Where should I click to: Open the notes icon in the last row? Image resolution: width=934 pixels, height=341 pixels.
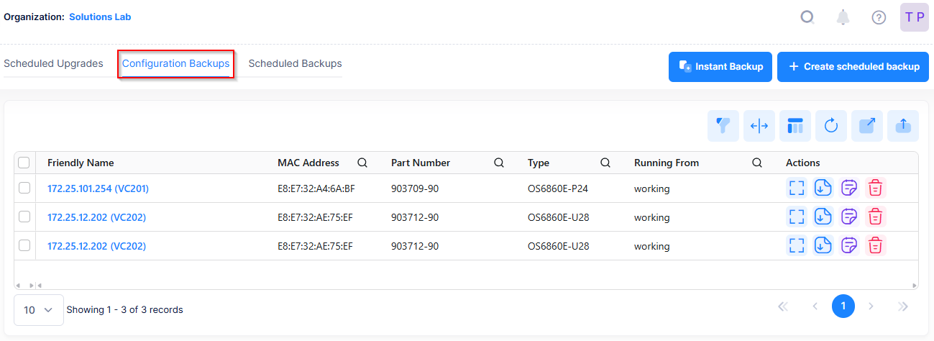849,245
